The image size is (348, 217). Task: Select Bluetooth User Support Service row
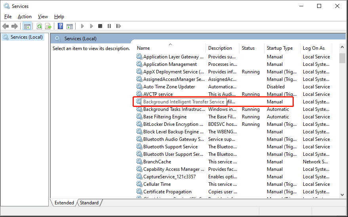pyautogui.click(x=233, y=154)
